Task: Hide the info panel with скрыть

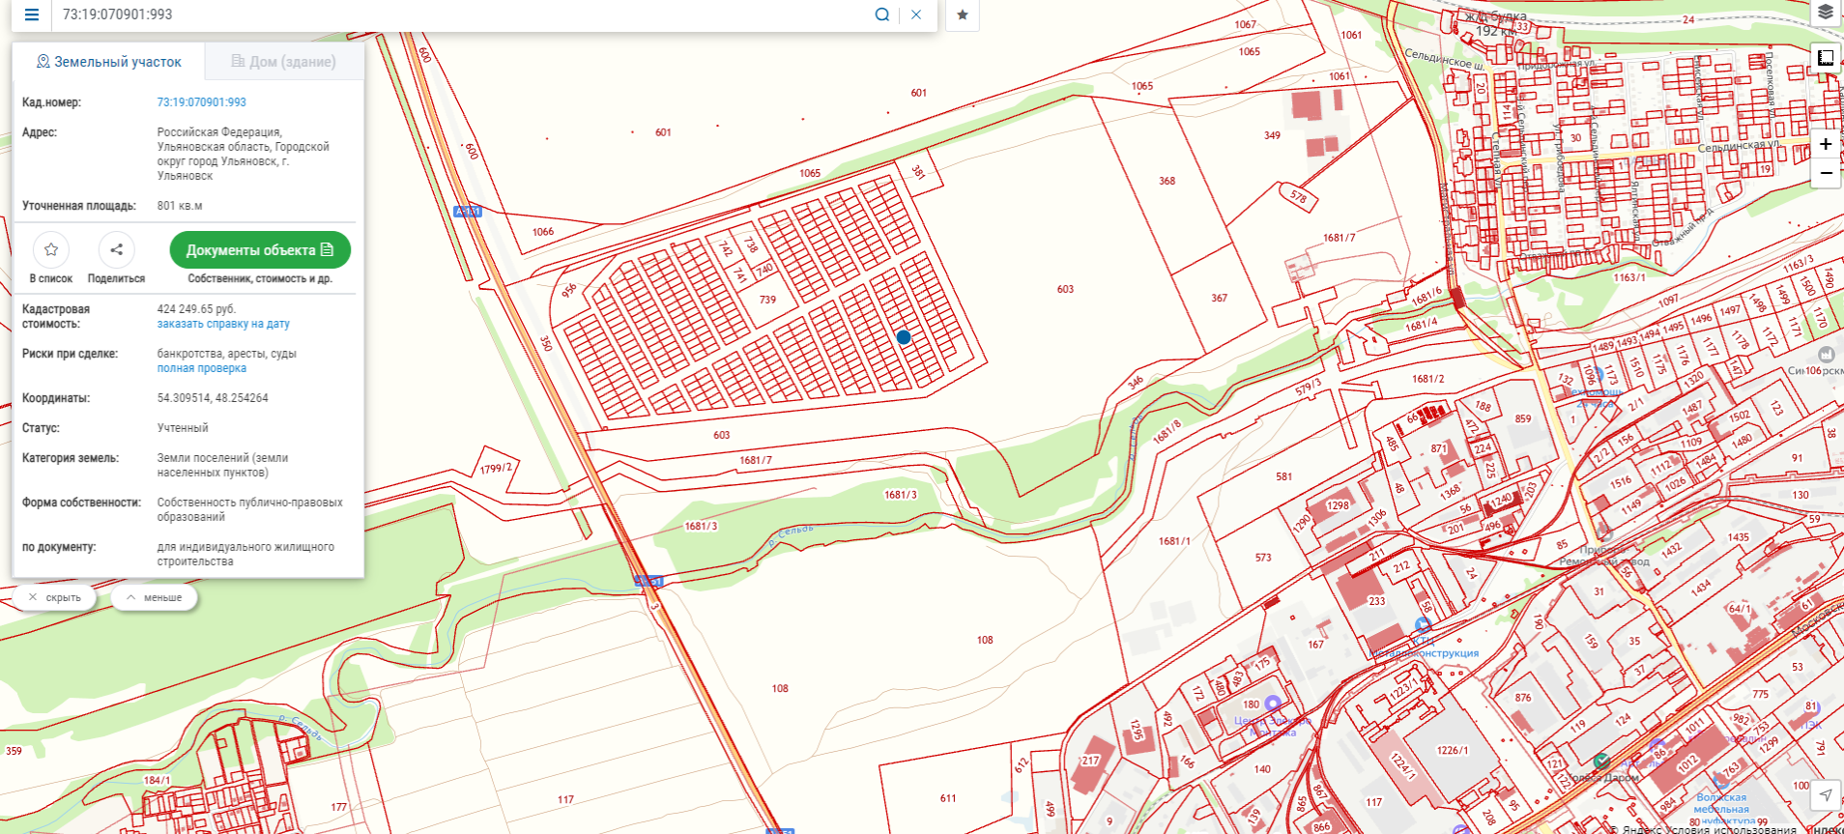Action: [x=54, y=597]
